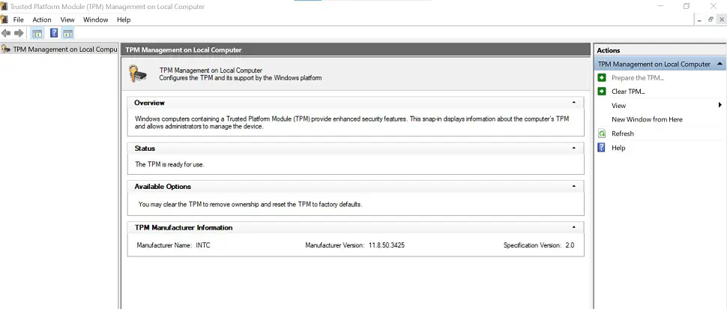Minimize the inner MMC child window

(x=700, y=19)
